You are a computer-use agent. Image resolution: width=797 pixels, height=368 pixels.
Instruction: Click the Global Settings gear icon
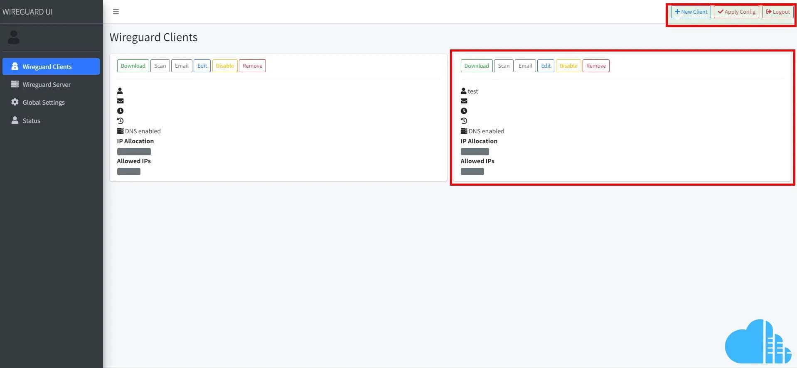(15, 102)
